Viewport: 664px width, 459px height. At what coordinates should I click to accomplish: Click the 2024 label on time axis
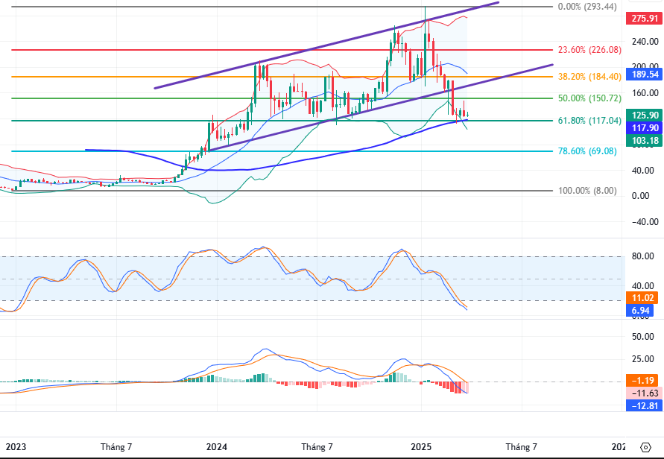(217, 447)
